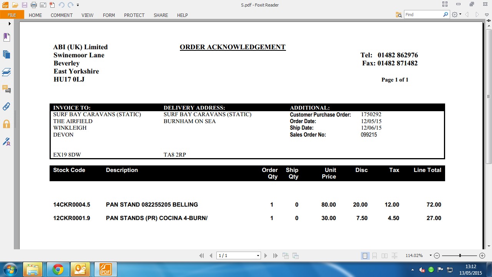Image resolution: width=492 pixels, height=277 pixels.
Task: Click the Open folder icon in toolbar
Action: [15, 5]
